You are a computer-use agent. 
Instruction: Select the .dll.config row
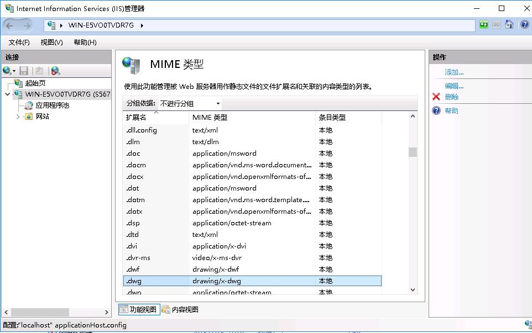[x=252, y=130]
